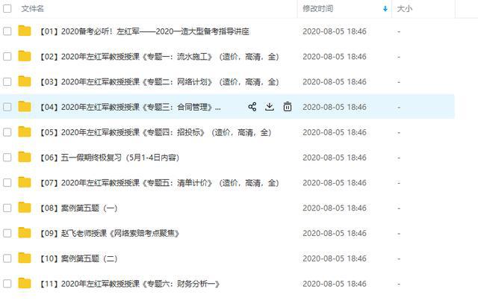Viewport: 478px width, 301px height.
Task: Sort by 文件名 column header
Action: (x=33, y=9)
